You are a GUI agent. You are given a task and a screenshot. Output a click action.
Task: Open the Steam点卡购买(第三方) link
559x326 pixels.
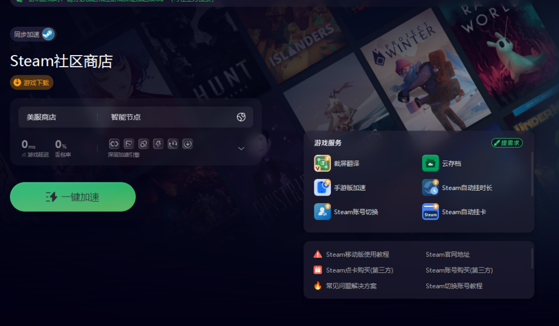359,270
